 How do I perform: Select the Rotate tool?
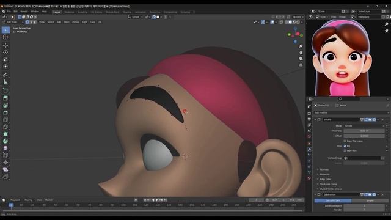click(x=5, y=53)
